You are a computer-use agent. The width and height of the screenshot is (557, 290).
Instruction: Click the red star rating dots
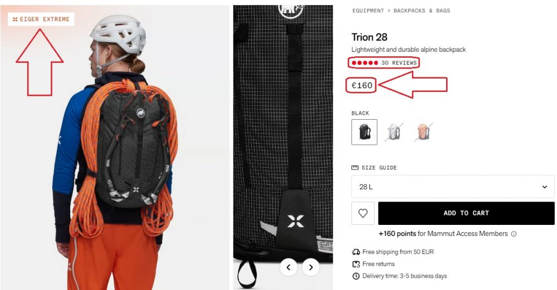click(x=365, y=63)
